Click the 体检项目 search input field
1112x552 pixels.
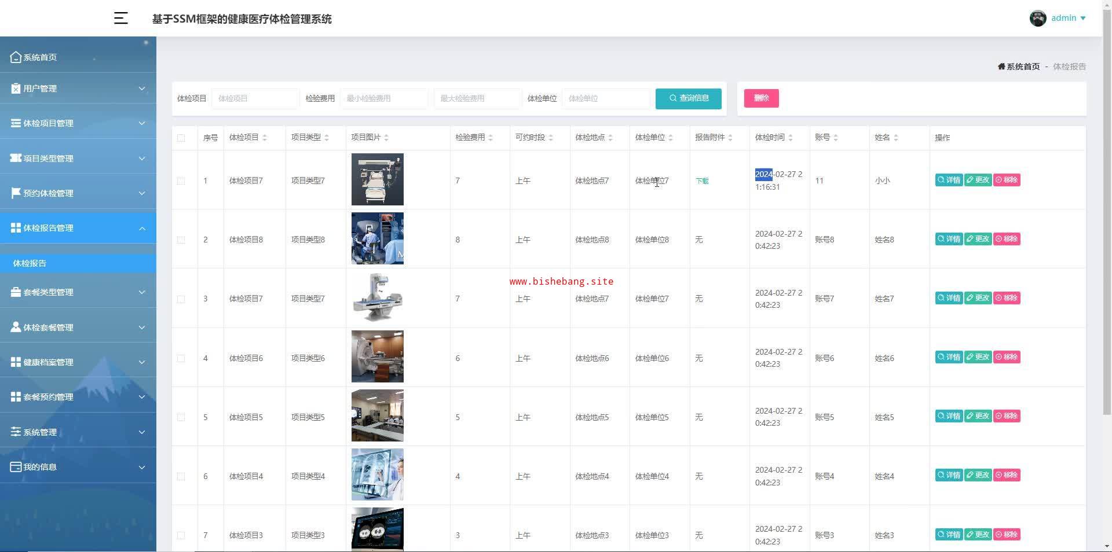(x=255, y=98)
